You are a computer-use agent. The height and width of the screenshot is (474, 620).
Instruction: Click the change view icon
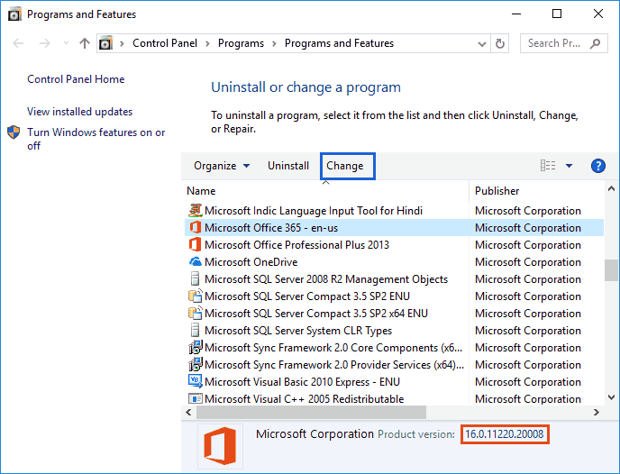point(548,166)
